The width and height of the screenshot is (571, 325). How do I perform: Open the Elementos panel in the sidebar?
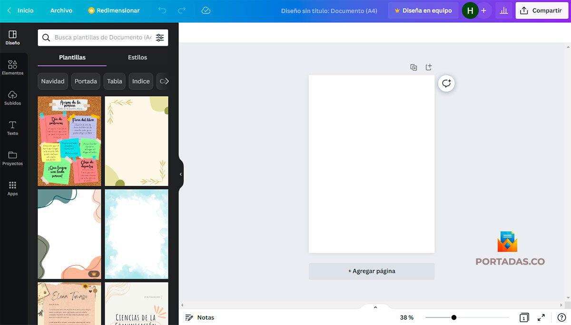point(12,67)
